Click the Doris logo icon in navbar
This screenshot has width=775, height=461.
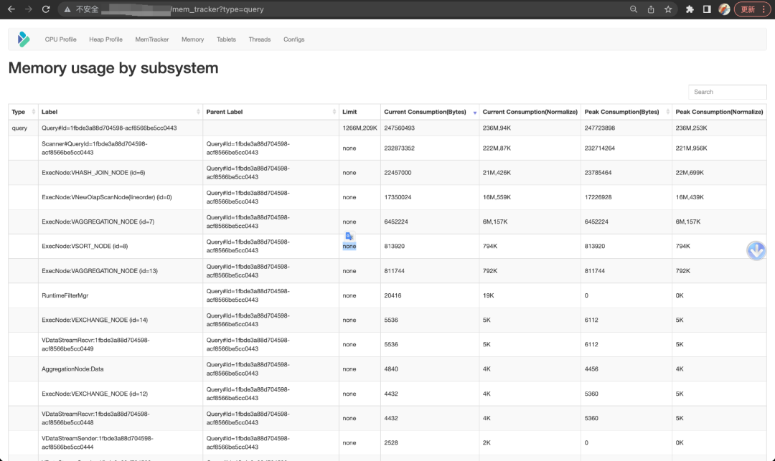click(24, 39)
